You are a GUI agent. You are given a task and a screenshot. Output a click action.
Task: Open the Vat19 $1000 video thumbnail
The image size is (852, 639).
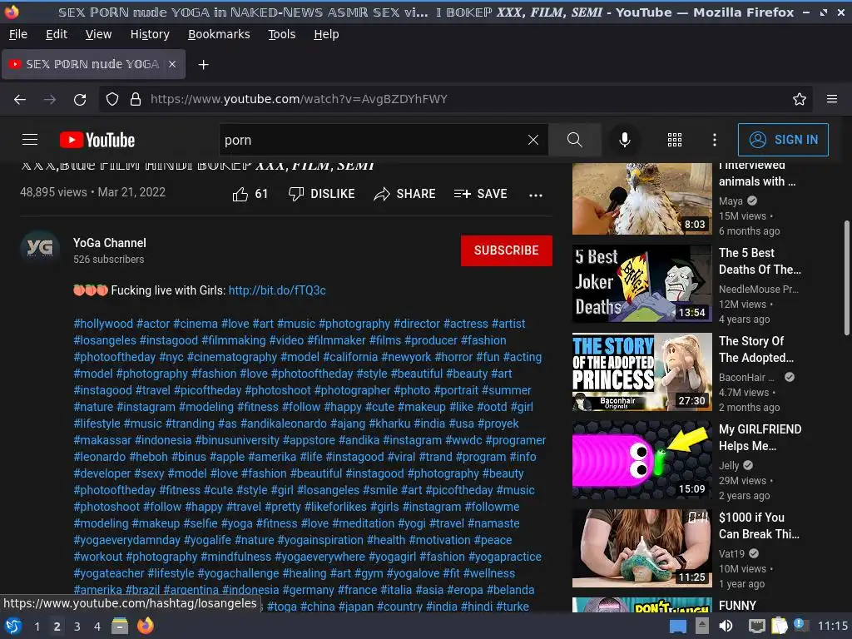[641, 548]
